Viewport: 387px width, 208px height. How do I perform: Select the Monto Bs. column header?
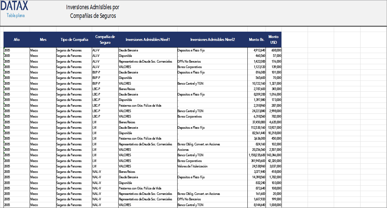coord(257,40)
